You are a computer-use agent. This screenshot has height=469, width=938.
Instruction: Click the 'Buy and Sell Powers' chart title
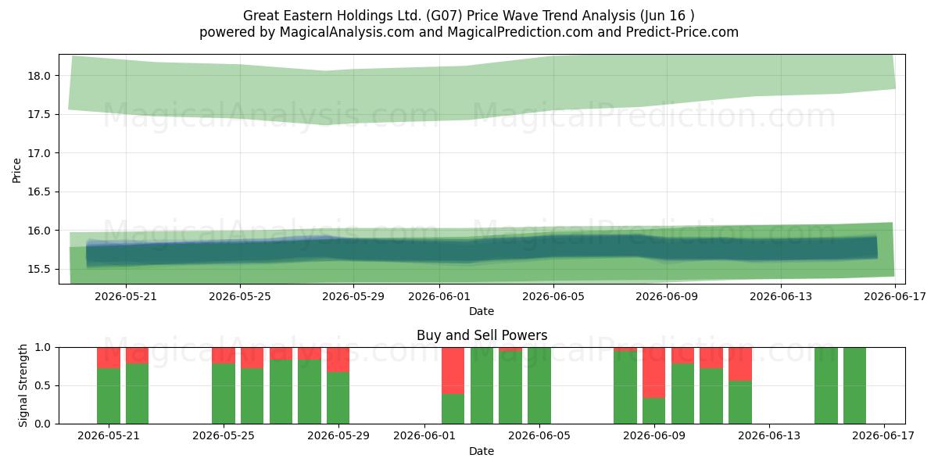(482, 335)
